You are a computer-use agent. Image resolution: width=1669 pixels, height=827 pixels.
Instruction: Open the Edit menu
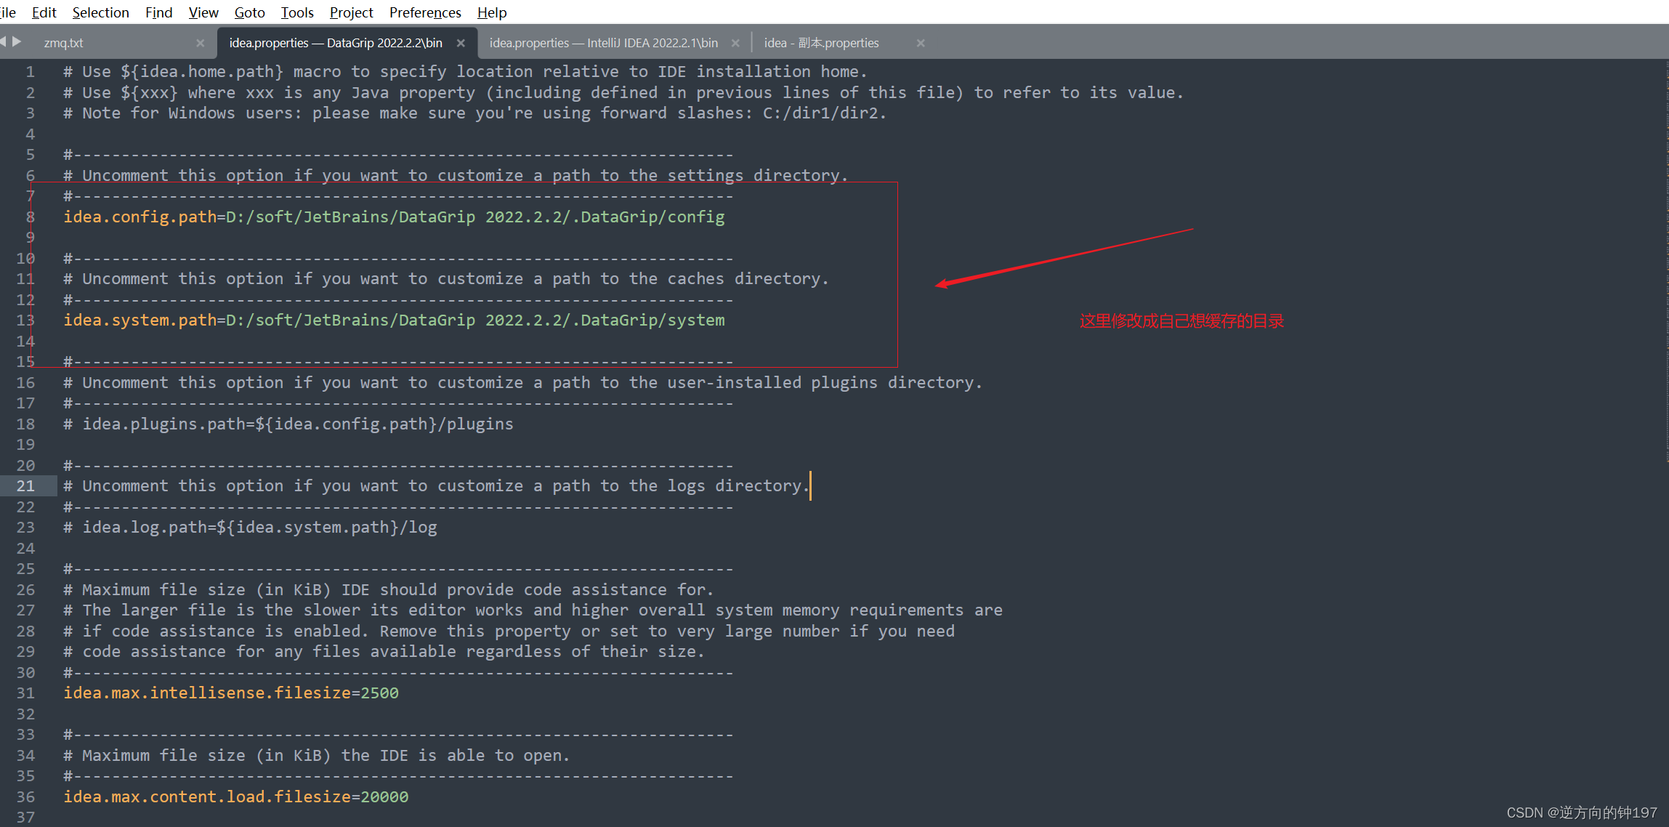pos(44,12)
